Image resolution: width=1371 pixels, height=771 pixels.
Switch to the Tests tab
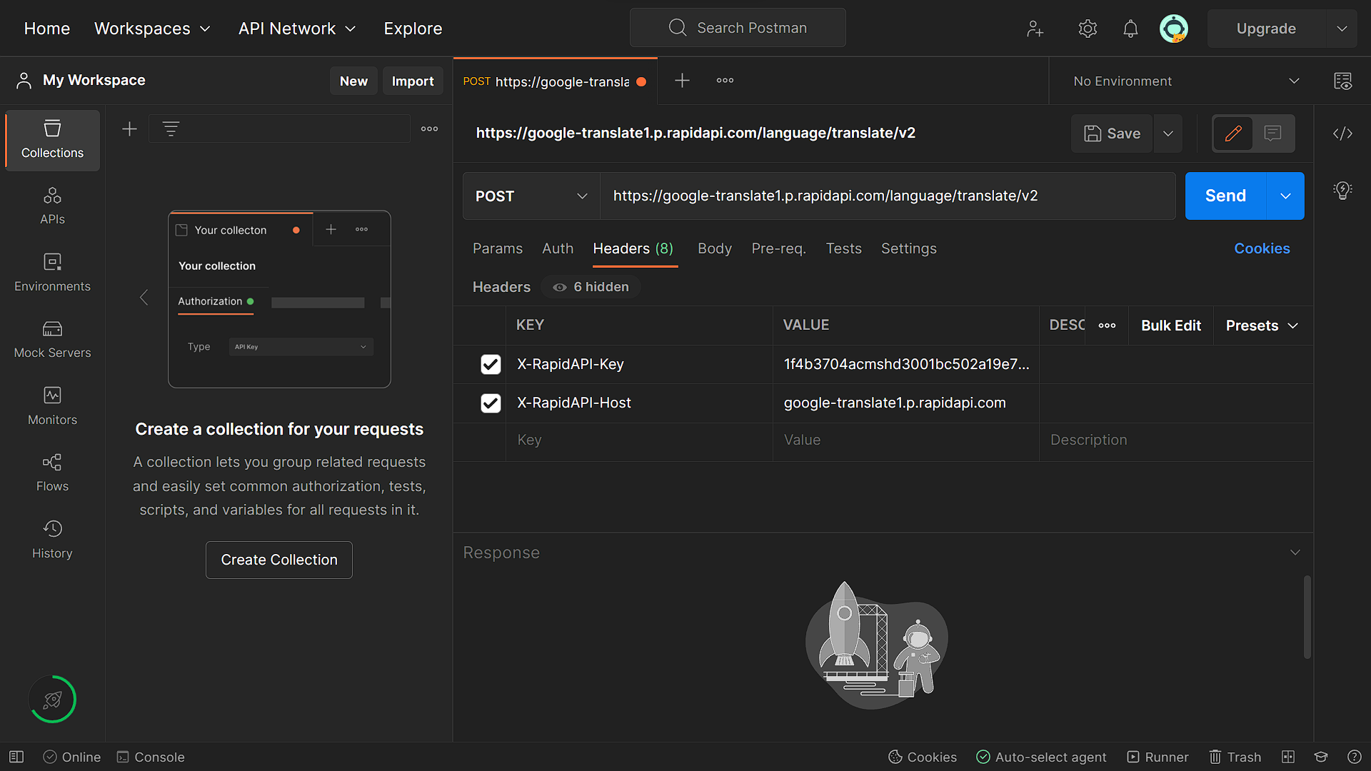click(843, 248)
